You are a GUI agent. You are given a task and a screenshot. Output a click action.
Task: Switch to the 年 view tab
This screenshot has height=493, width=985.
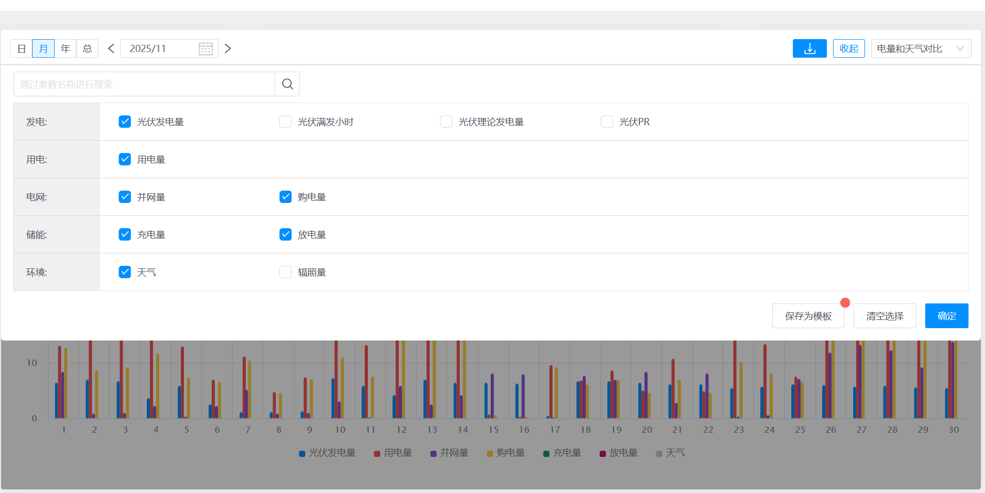(65, 48)
